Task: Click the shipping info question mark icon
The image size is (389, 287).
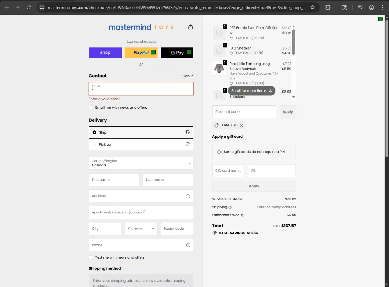Action: pos(230,207)
